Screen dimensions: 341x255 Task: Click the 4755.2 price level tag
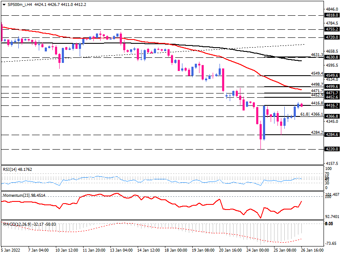[331, 29]
